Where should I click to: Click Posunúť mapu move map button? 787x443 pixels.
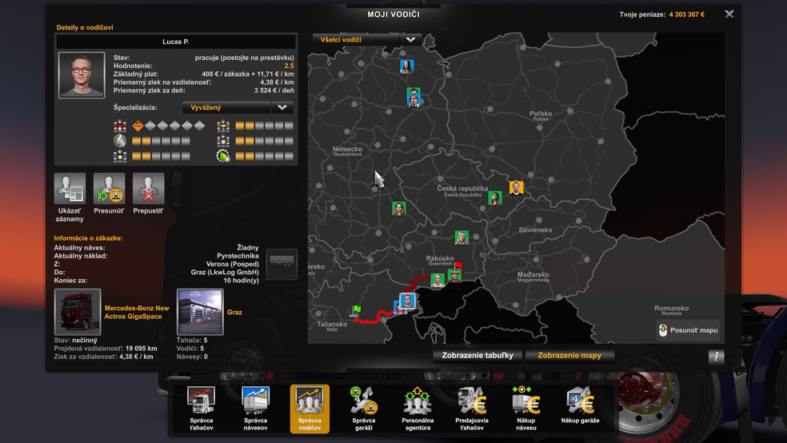pyautogui.click(x=688, y=330)
